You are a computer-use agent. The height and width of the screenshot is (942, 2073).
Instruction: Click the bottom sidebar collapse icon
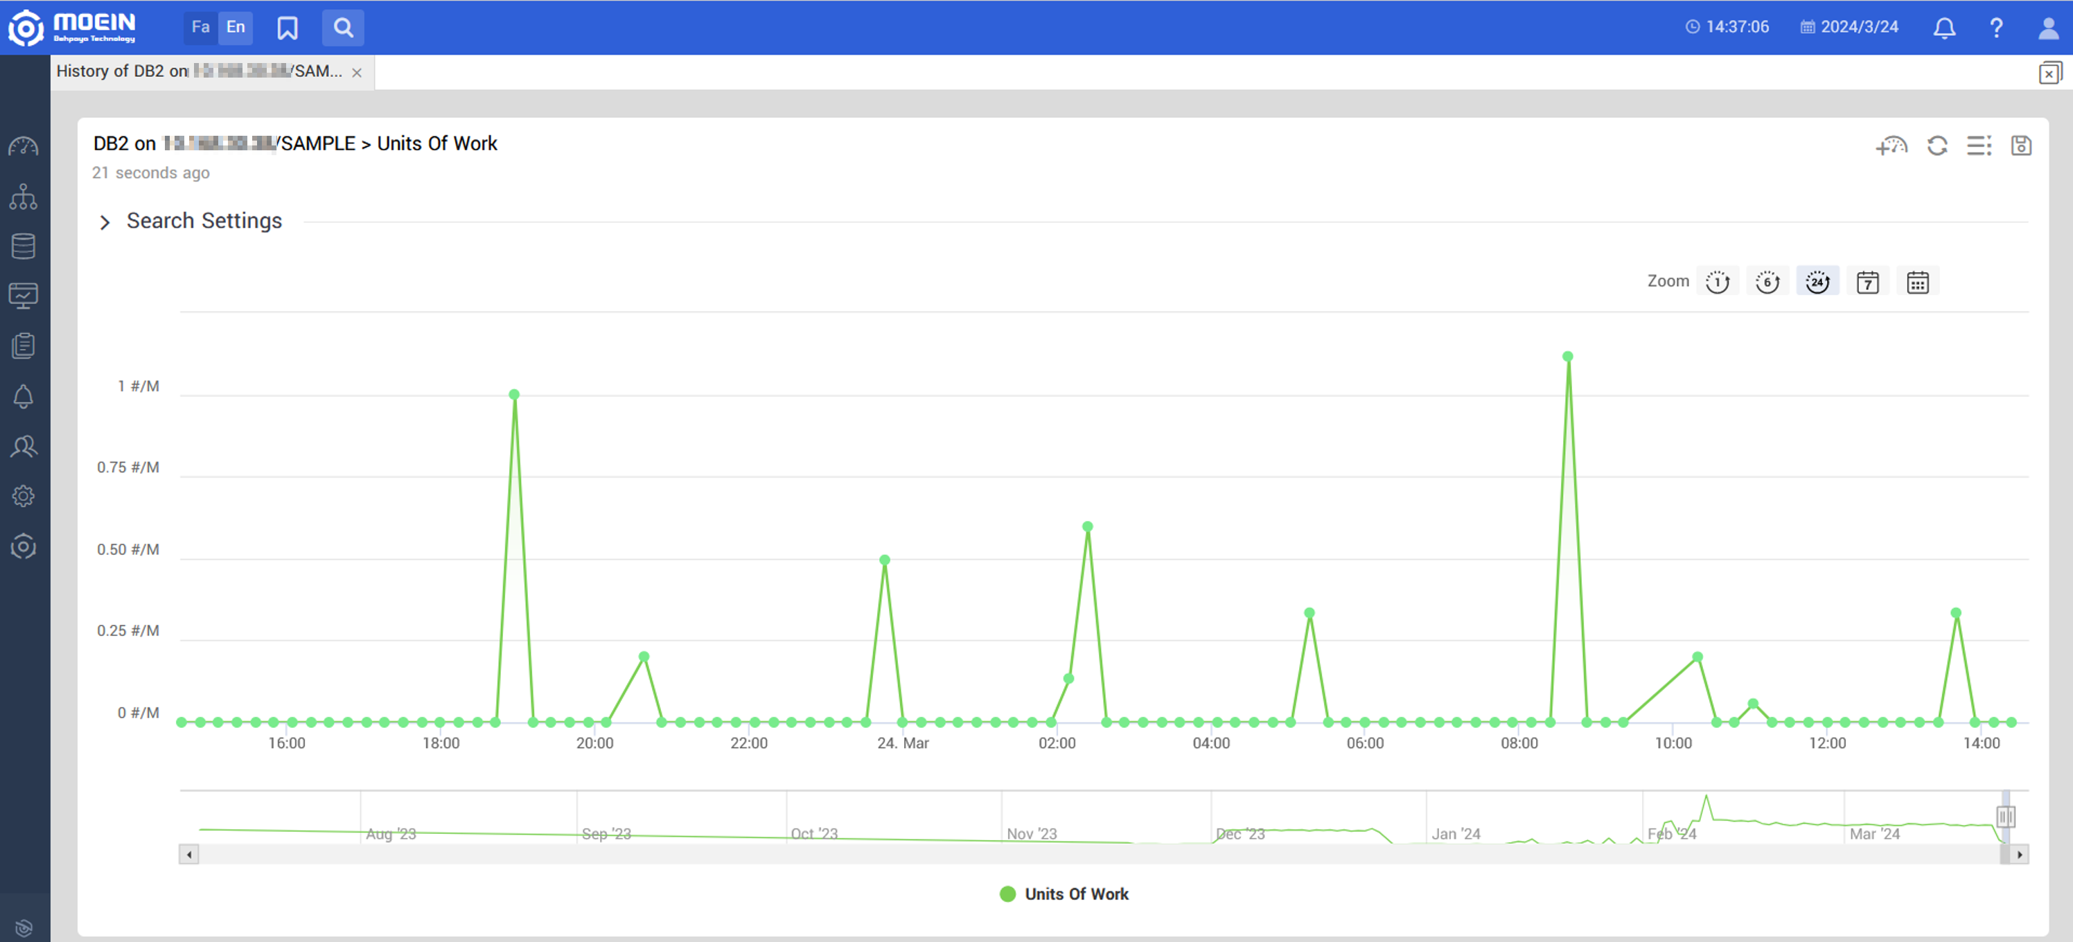click(24, 929)
